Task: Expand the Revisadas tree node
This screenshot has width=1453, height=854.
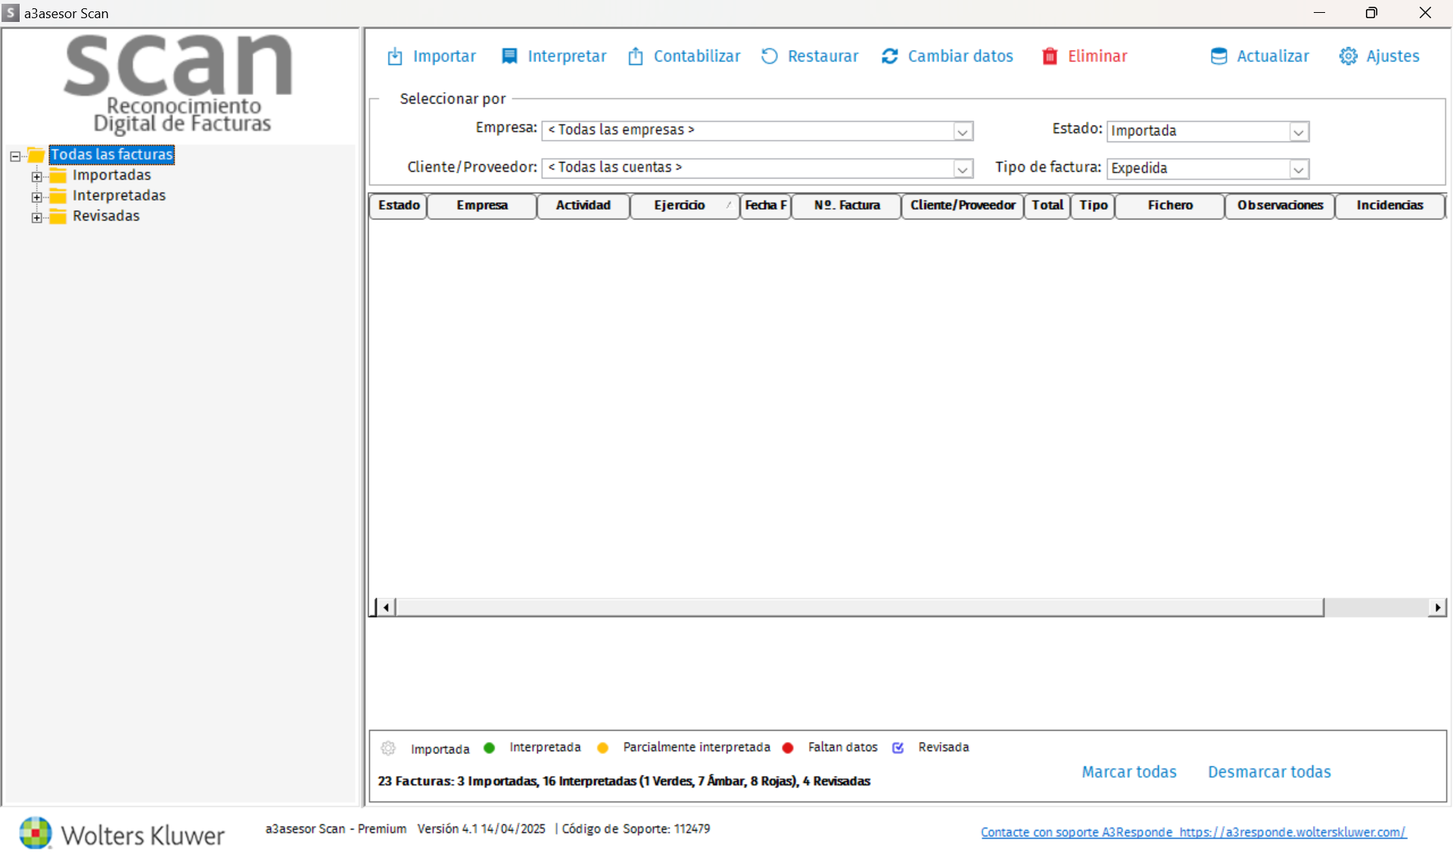Action: (x=36, y=217)
